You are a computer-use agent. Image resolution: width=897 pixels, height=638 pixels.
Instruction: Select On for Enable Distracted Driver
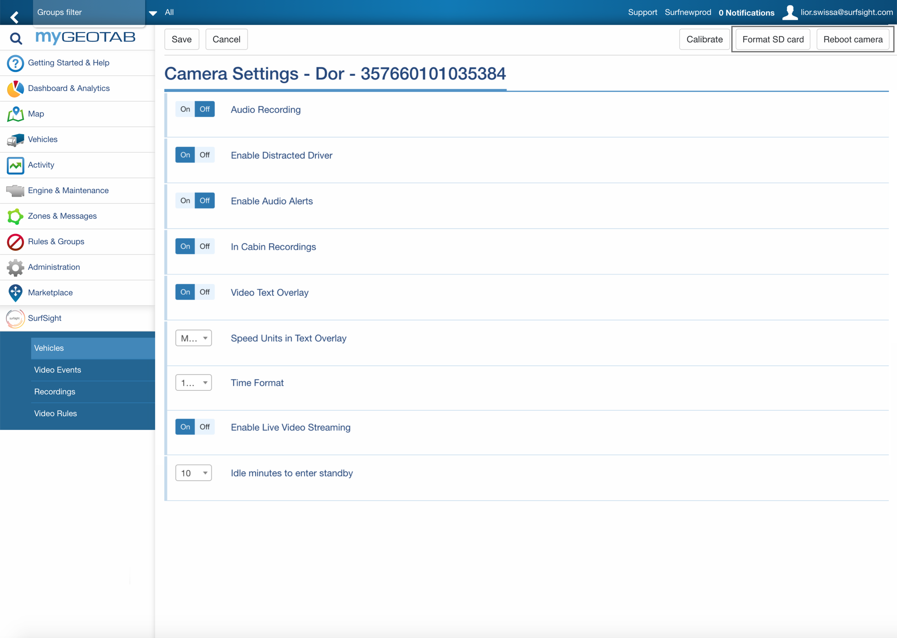(185, 155)
